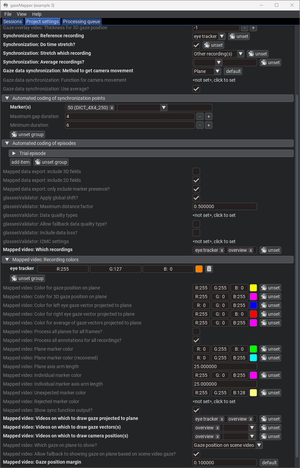Unset Plane marker color (recovered)
Image resolution: width=300 pixels, height=468 pixels.
[270, 358]
